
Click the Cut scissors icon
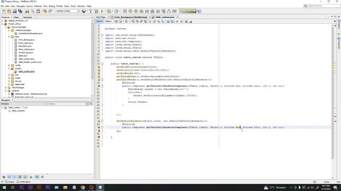(x=27, y=11)
